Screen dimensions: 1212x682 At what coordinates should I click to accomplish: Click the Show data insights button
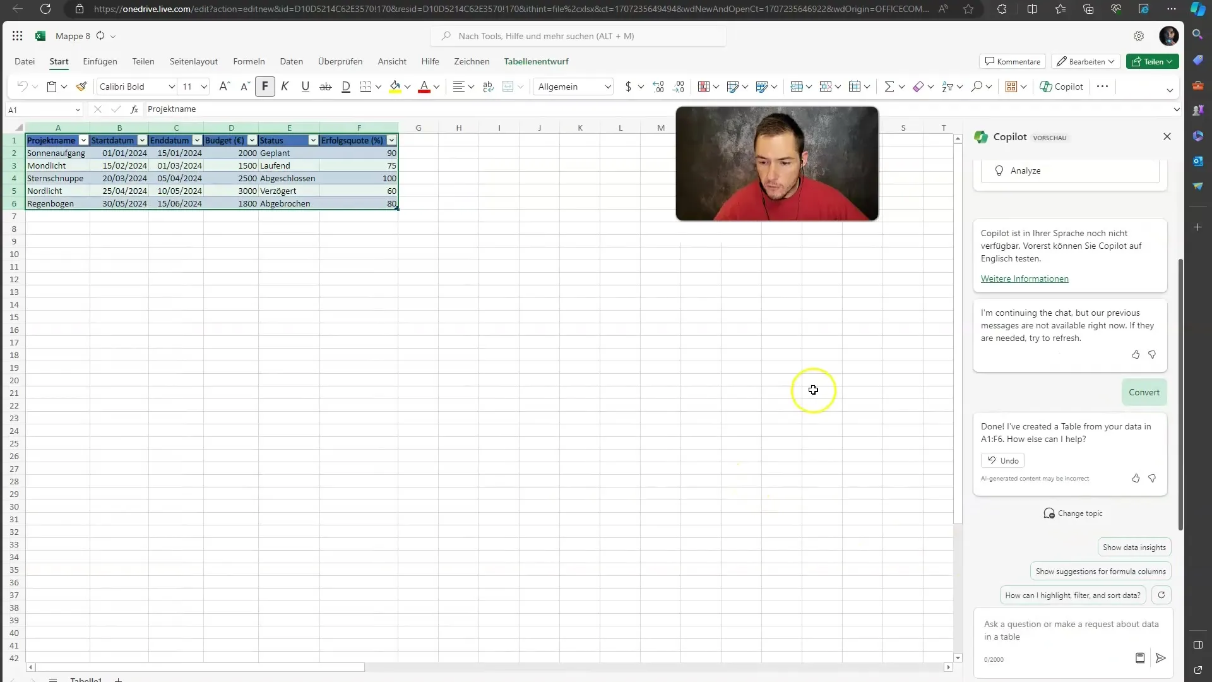(x=1133, y=547)
